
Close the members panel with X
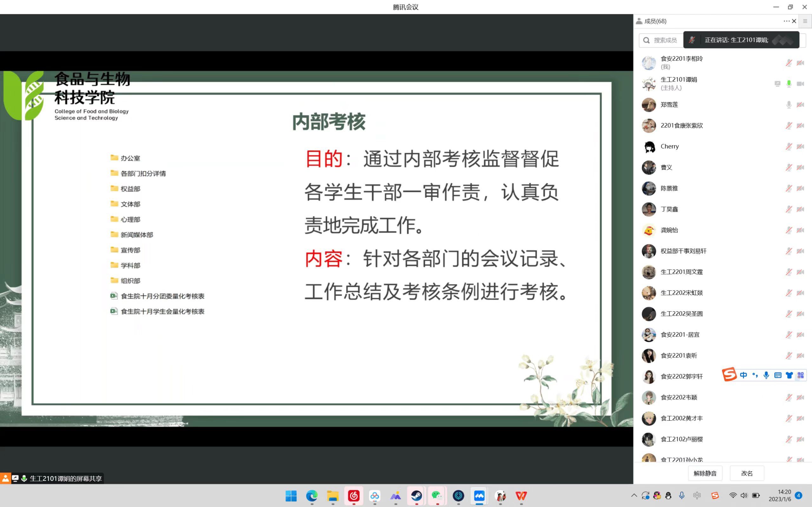click(794, 21)
